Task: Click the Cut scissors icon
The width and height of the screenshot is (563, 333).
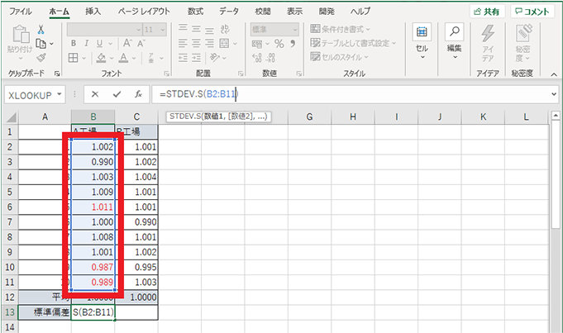Action: (41, 29)
